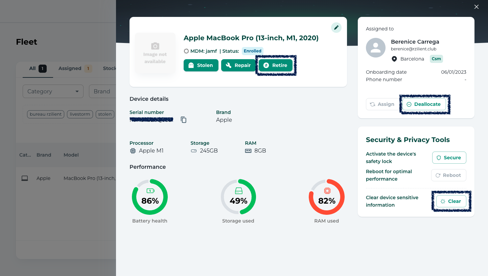Image resolution: width=488 pixels, height=276 pixels.
Task: Click the Fleet page heading
Action: pyautogui.click(x=26, y=42)
